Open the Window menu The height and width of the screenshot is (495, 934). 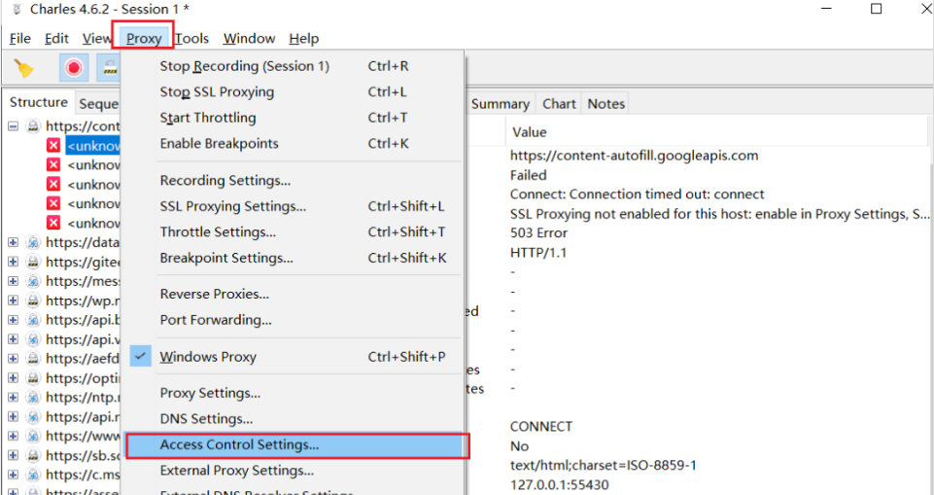[249, 38]
